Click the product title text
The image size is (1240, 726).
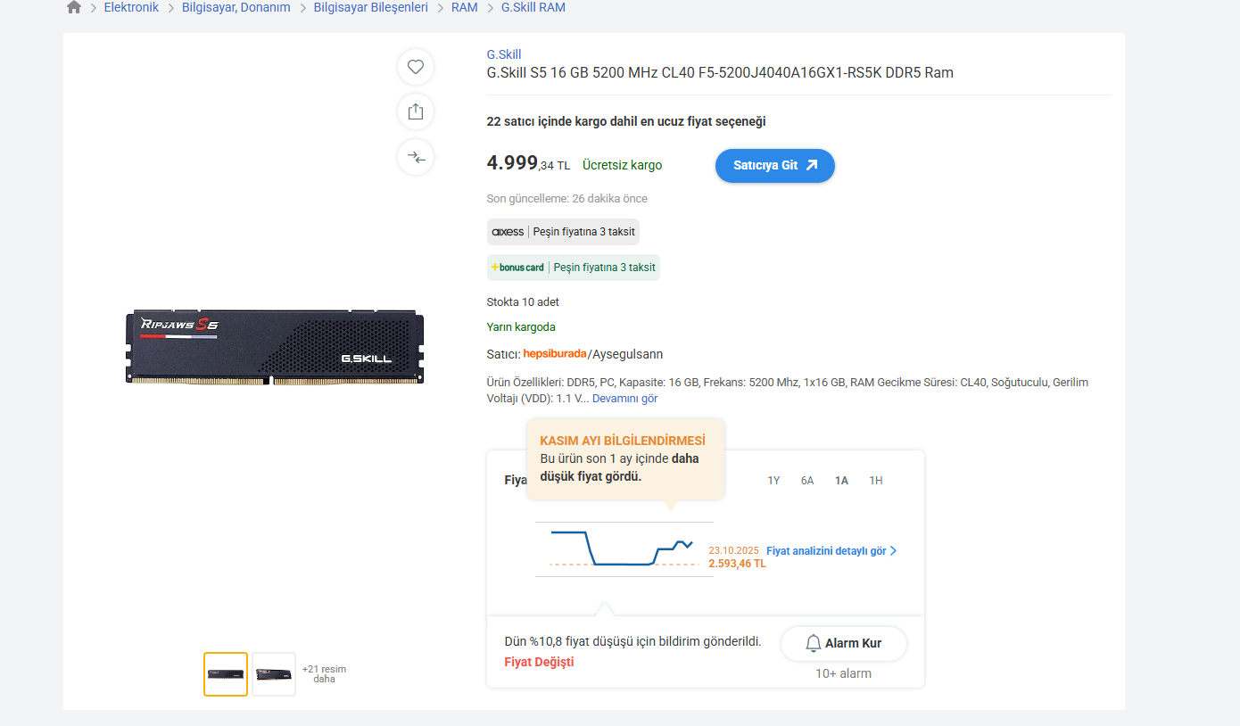point(720,73)
